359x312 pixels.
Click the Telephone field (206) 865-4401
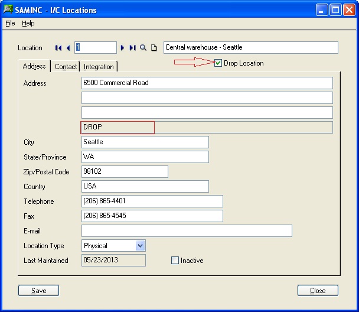tap(152, 201)
